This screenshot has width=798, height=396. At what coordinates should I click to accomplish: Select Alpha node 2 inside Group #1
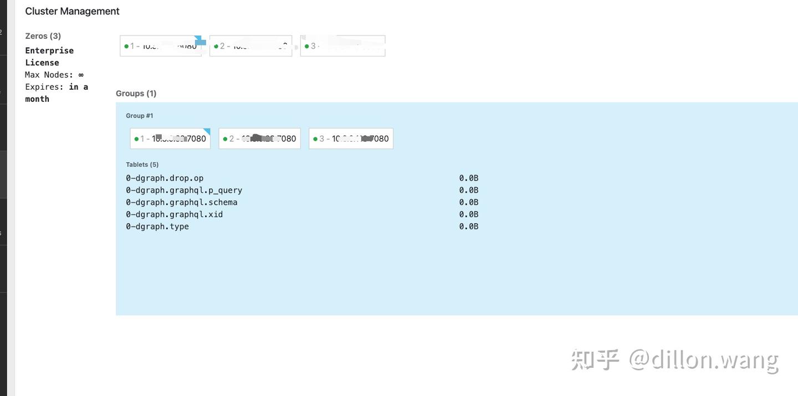(x=259, y=138)
